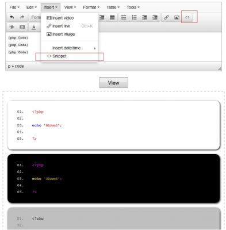Click '?>' in the black code block

(35, 192)
